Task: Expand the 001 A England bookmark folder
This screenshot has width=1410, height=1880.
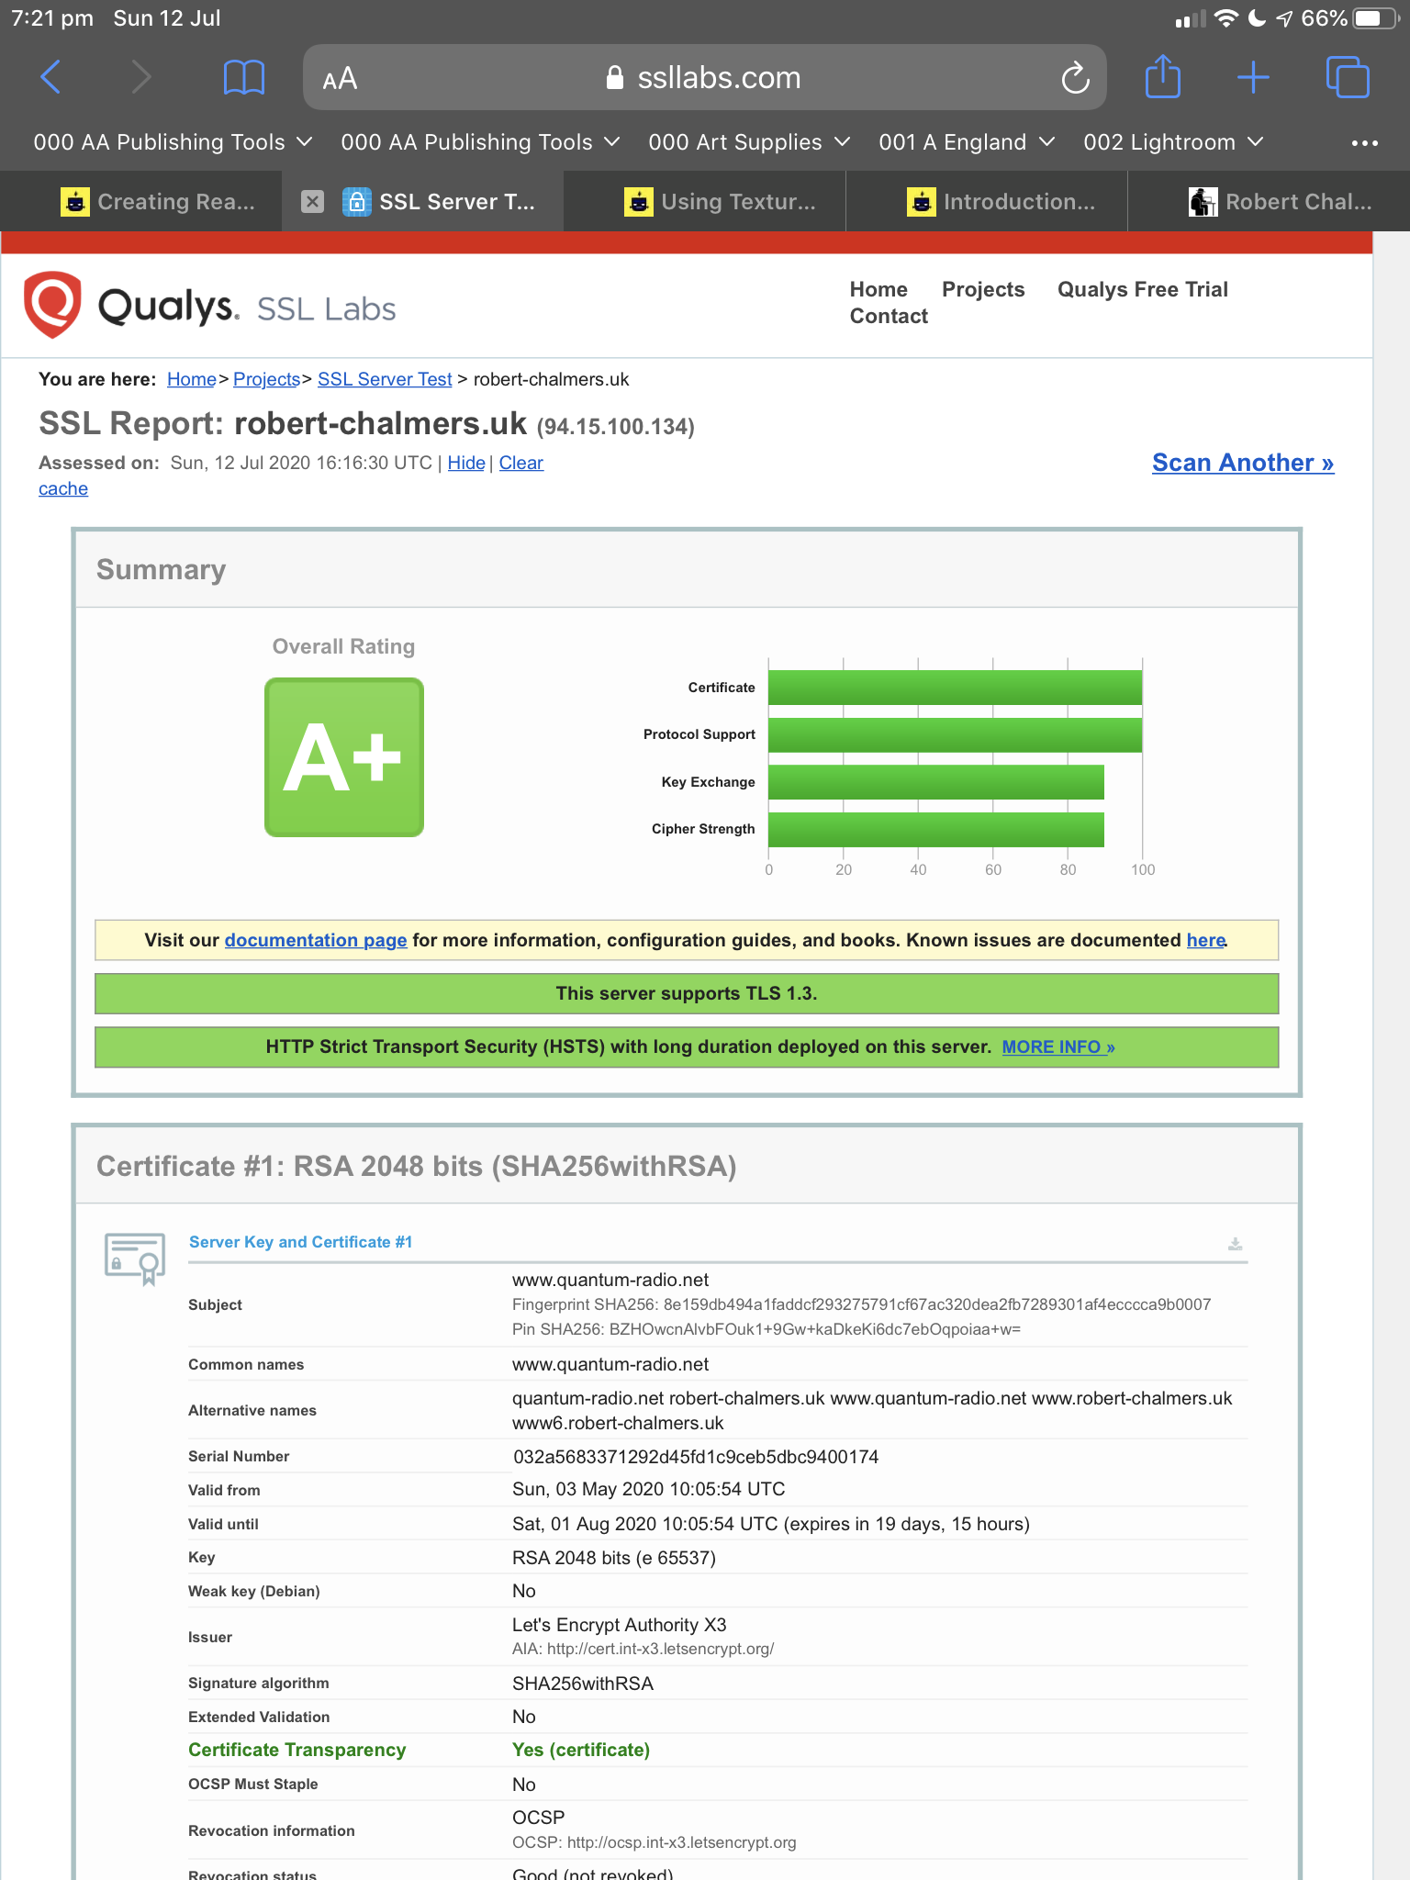Action: pos(967,142)
